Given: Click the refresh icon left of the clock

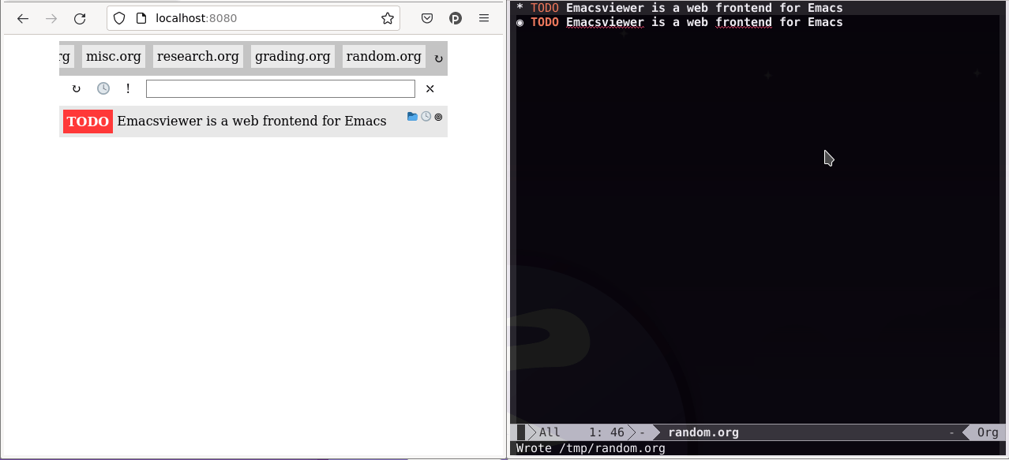Looking at the screenshot, I should 76,88.
